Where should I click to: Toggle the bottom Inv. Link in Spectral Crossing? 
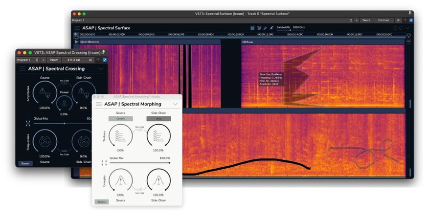click(x=64, y=152)
